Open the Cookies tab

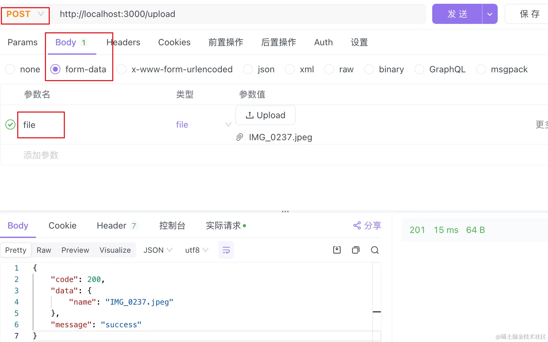[x=174, y=42]
